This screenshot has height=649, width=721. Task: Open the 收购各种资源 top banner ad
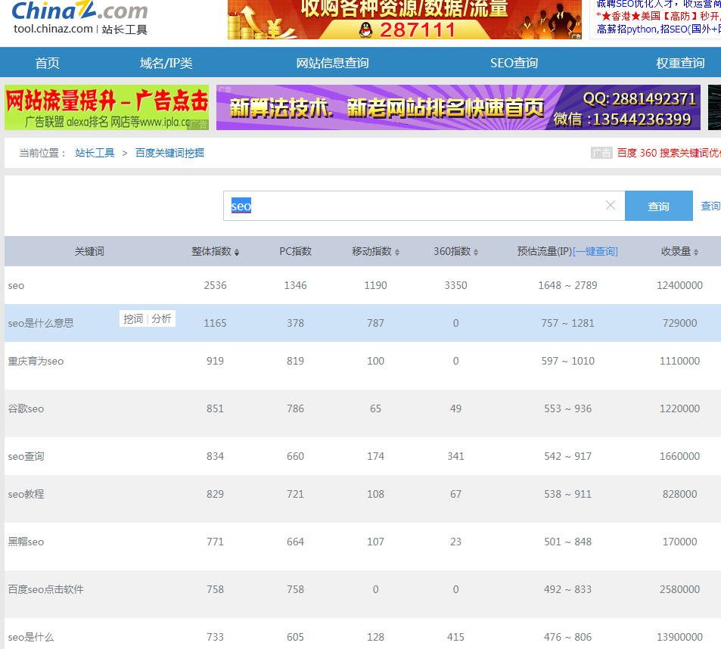[405, 20]
